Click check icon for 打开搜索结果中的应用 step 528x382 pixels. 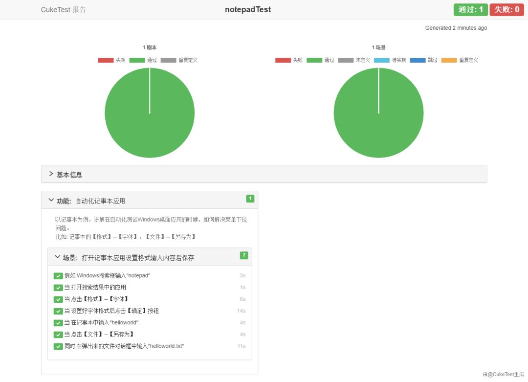coord(58,288)
